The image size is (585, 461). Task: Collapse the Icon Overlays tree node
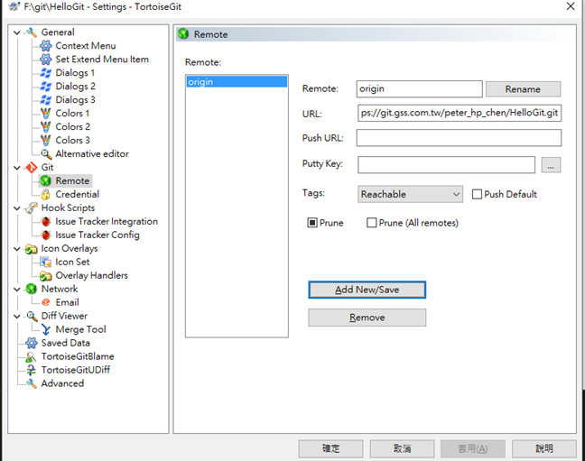click(17, 248)
